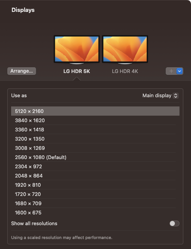The height and width of the screenshot is (249, 191).
Task: Enable Show all resolutions switch
Action: coord(175,223)
